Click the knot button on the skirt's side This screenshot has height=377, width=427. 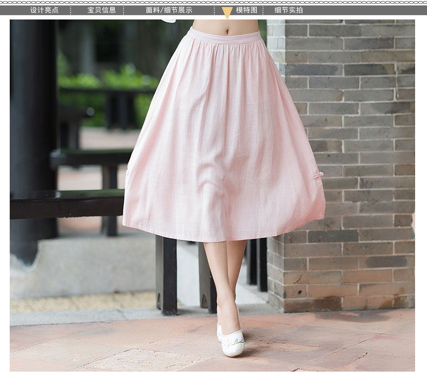coord(320,175)
